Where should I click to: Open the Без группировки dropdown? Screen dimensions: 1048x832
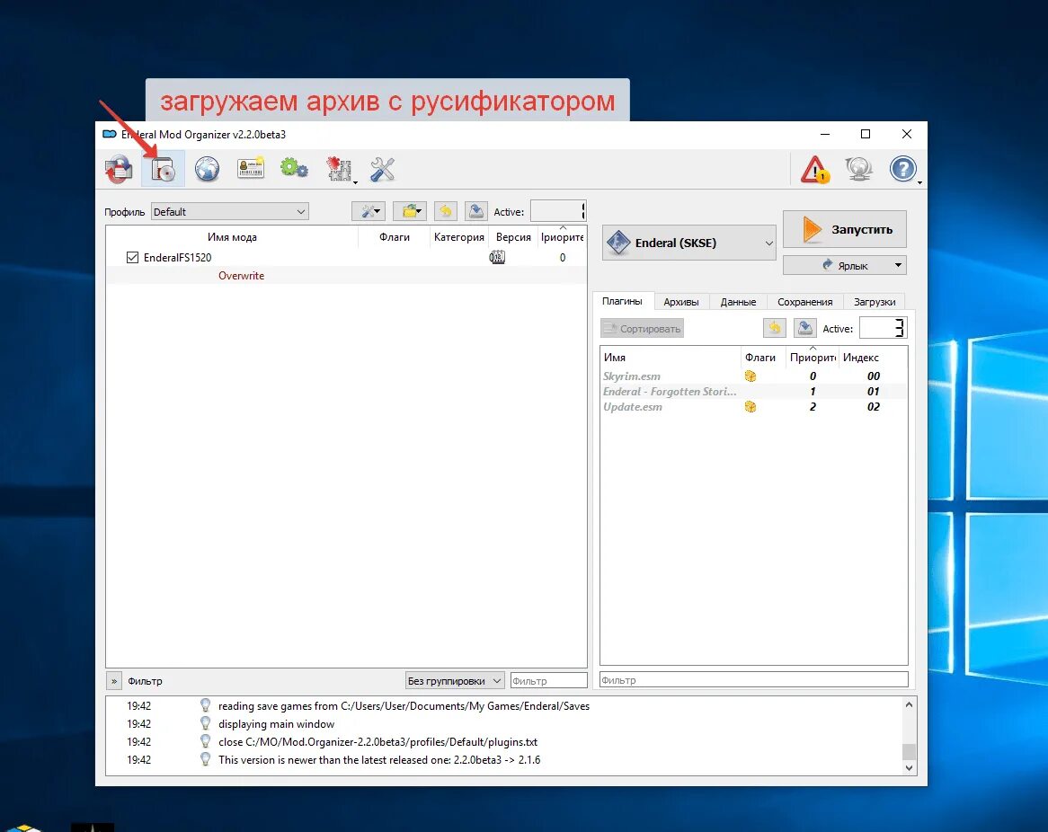455,680
